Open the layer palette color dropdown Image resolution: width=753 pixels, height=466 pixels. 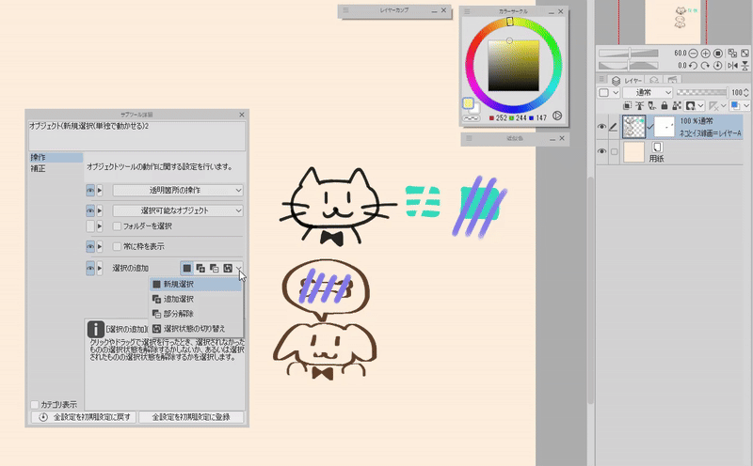[x=608, y=92]
